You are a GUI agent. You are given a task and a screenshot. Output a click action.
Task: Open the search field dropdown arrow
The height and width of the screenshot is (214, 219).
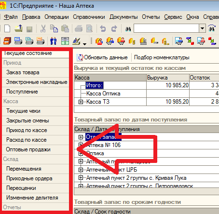[202, 28]
